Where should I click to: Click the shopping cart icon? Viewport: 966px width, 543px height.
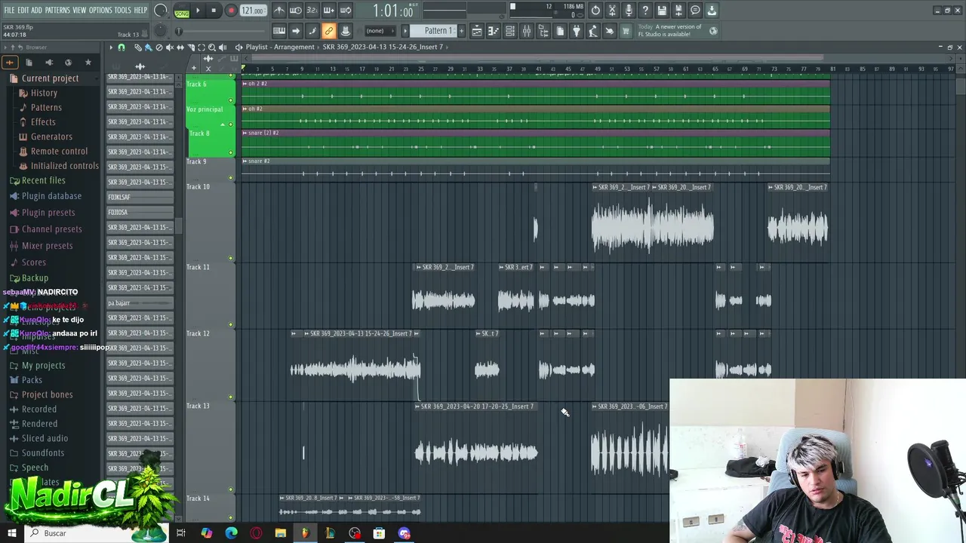pyautogui.click(x=626, y=31)
